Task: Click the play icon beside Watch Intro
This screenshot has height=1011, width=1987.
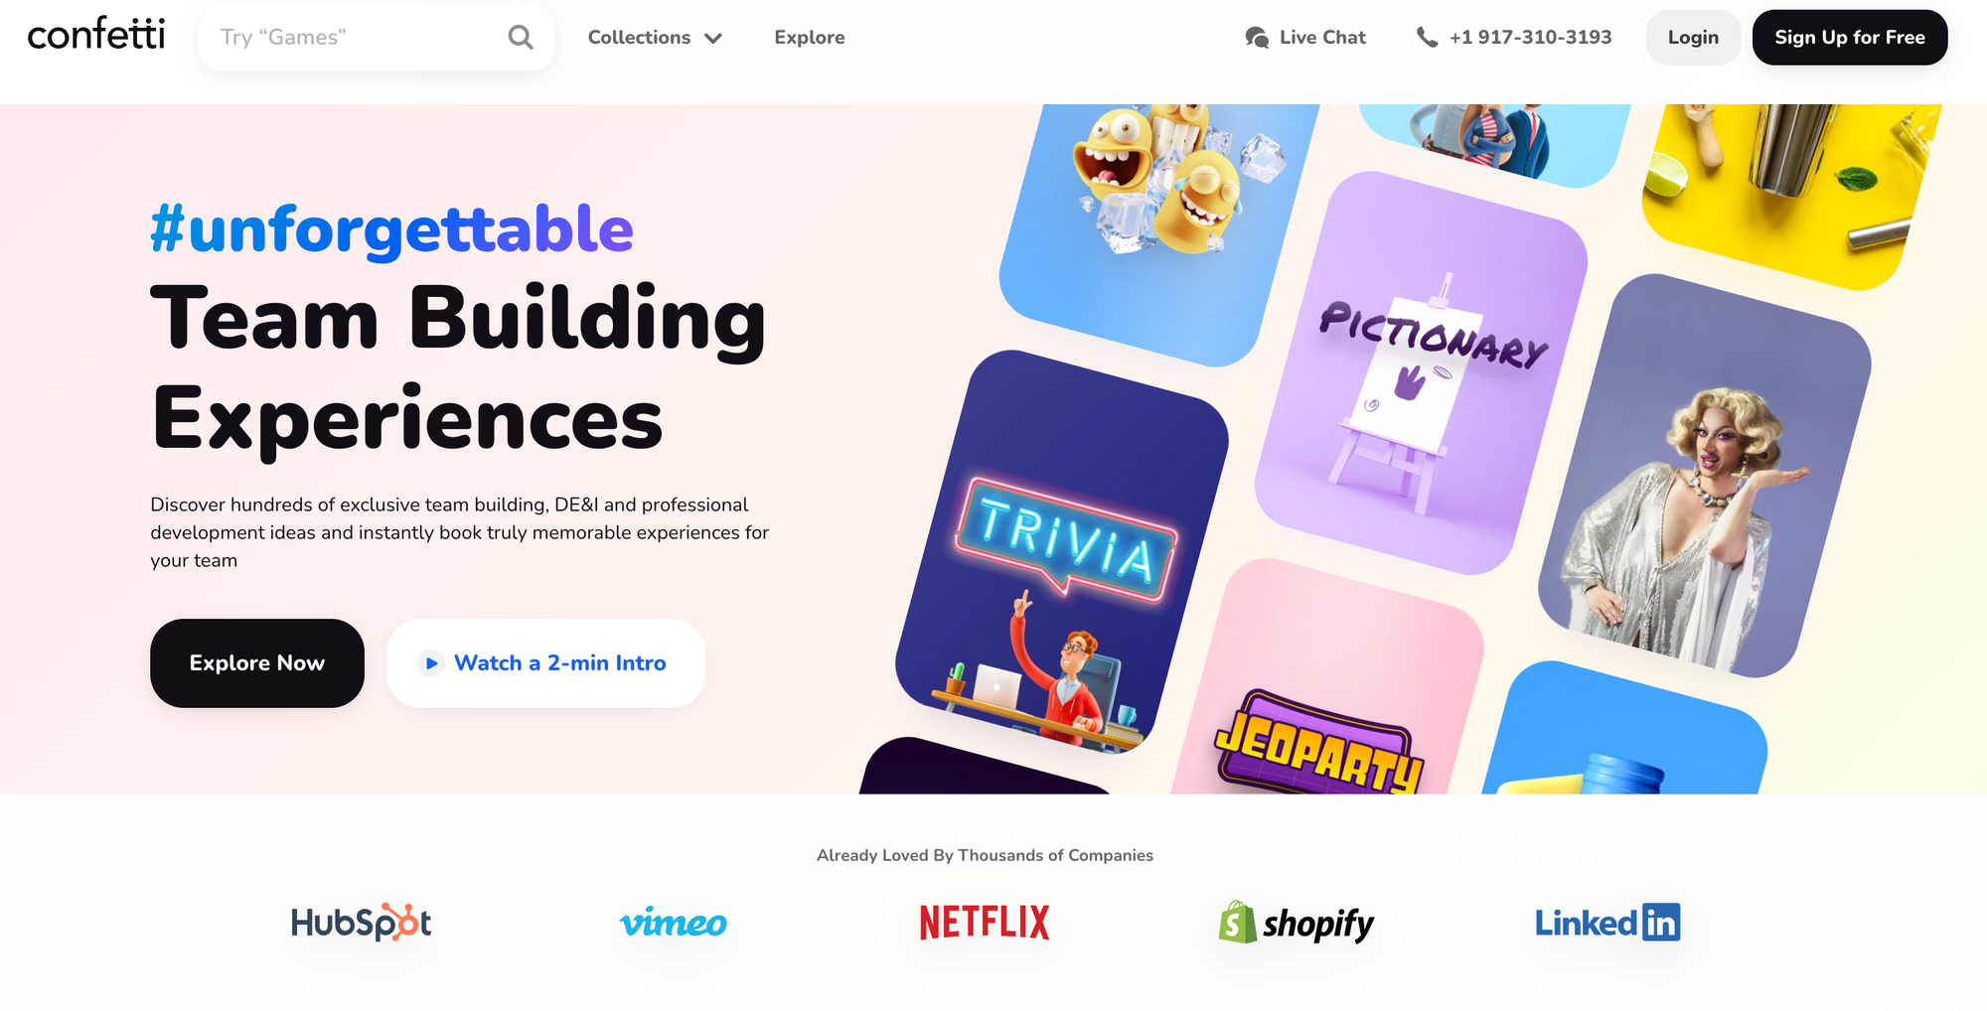Action: [431, 663]
